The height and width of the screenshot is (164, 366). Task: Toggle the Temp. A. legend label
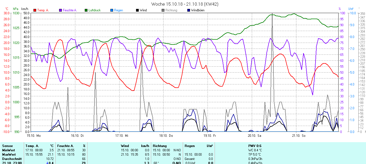[43, 10]
